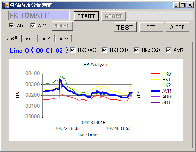
Task: Open the Line3 tab
Action: (x=64, y=39)
